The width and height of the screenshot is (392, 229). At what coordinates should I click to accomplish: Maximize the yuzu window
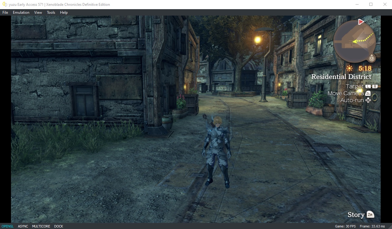tap(371, 5)
